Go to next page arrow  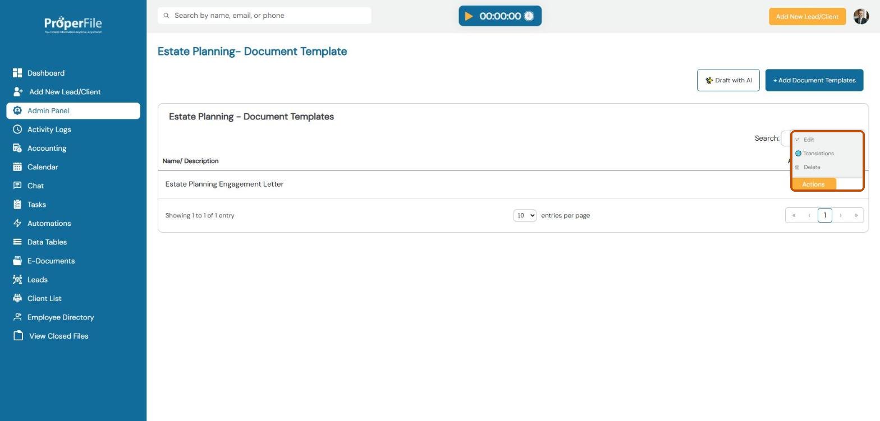click(841, 215)
